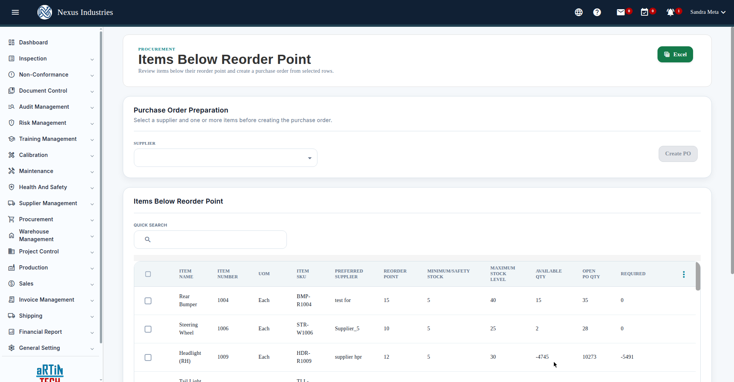Click the Shipping truck icon
The width and height of the screenshot is (734, 382).
point(11,316)
